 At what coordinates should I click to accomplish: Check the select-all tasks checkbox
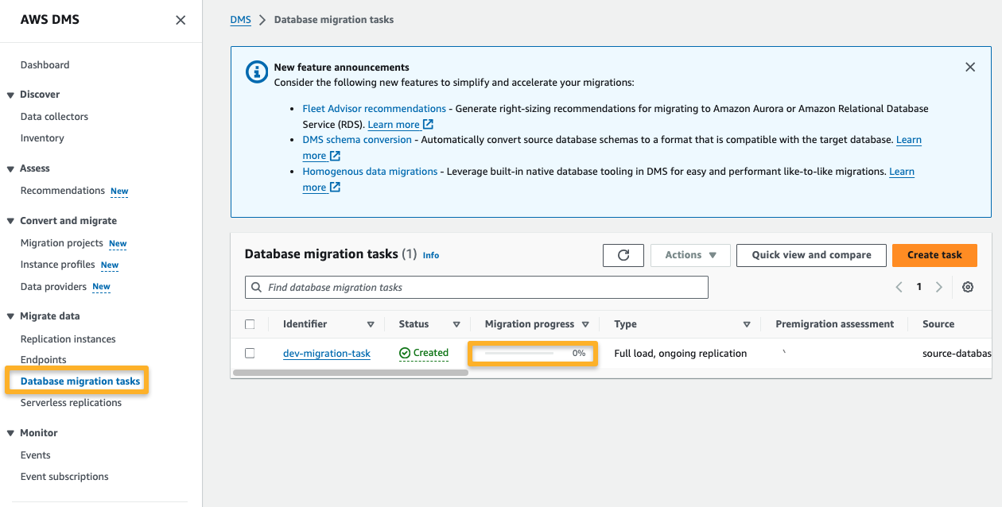(x=250, y=323)
